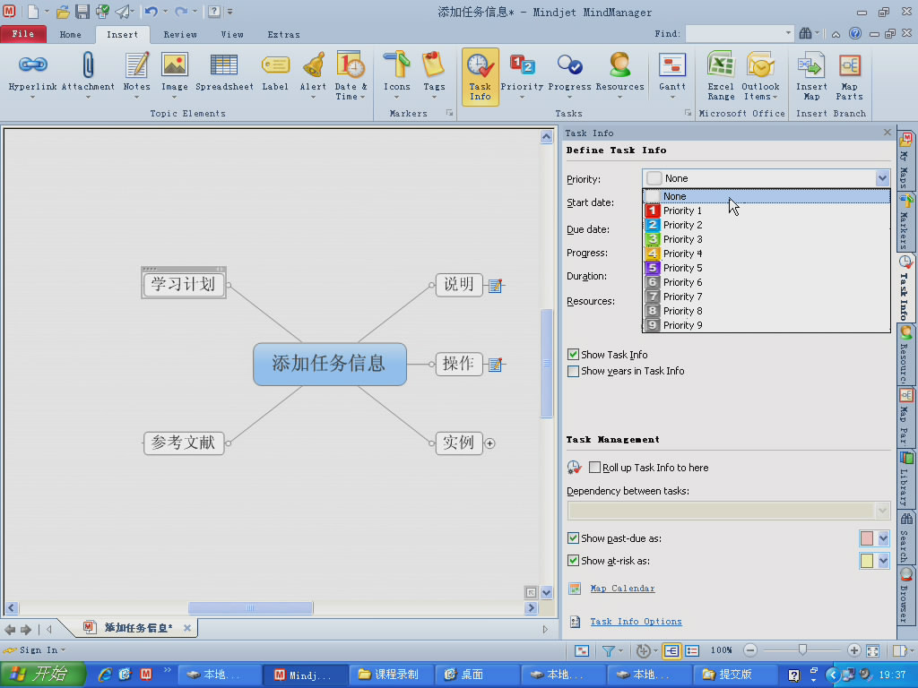The image size is (918, 688).
Task: Open the notes icon beside 操作 topic
Action: 495,365
